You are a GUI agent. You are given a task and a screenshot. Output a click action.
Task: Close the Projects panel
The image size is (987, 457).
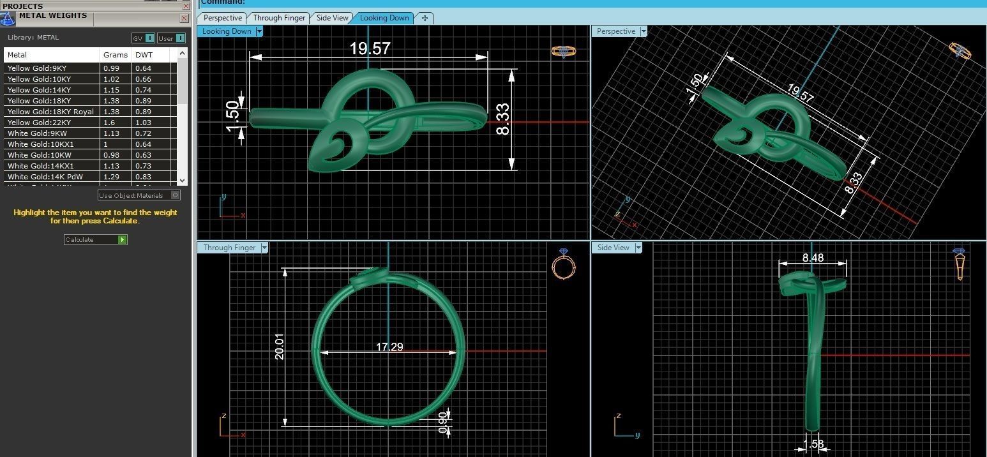(186, 6)
